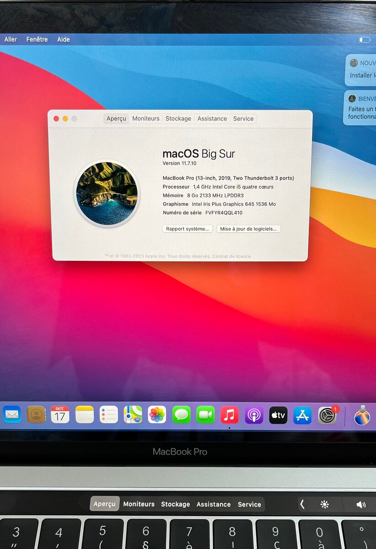This screenshot has width=376, height=549.
Task: Open Podcasts in the Dock
Action: click(254, 415)
